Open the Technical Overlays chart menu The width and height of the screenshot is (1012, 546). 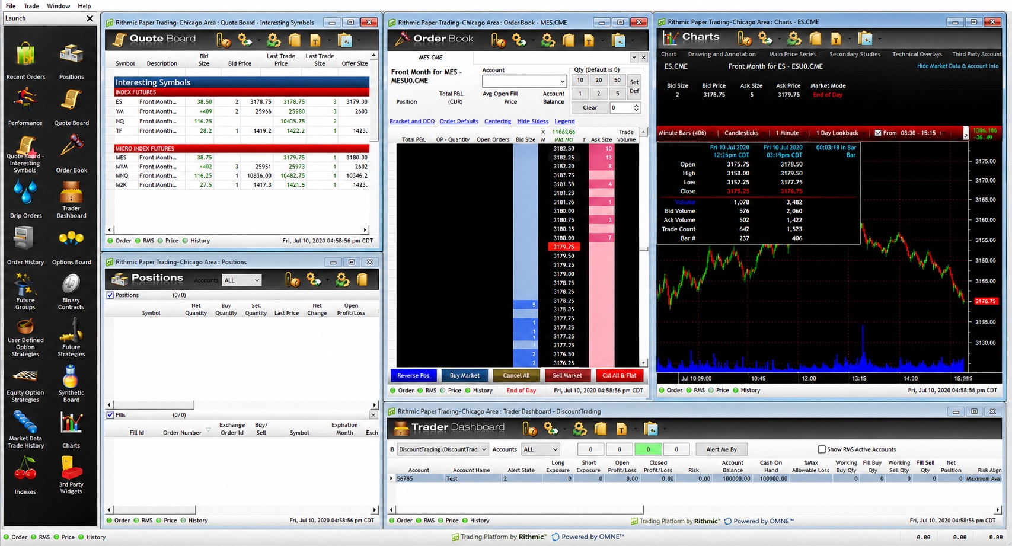pyautogui.click(x=917, y=54)
